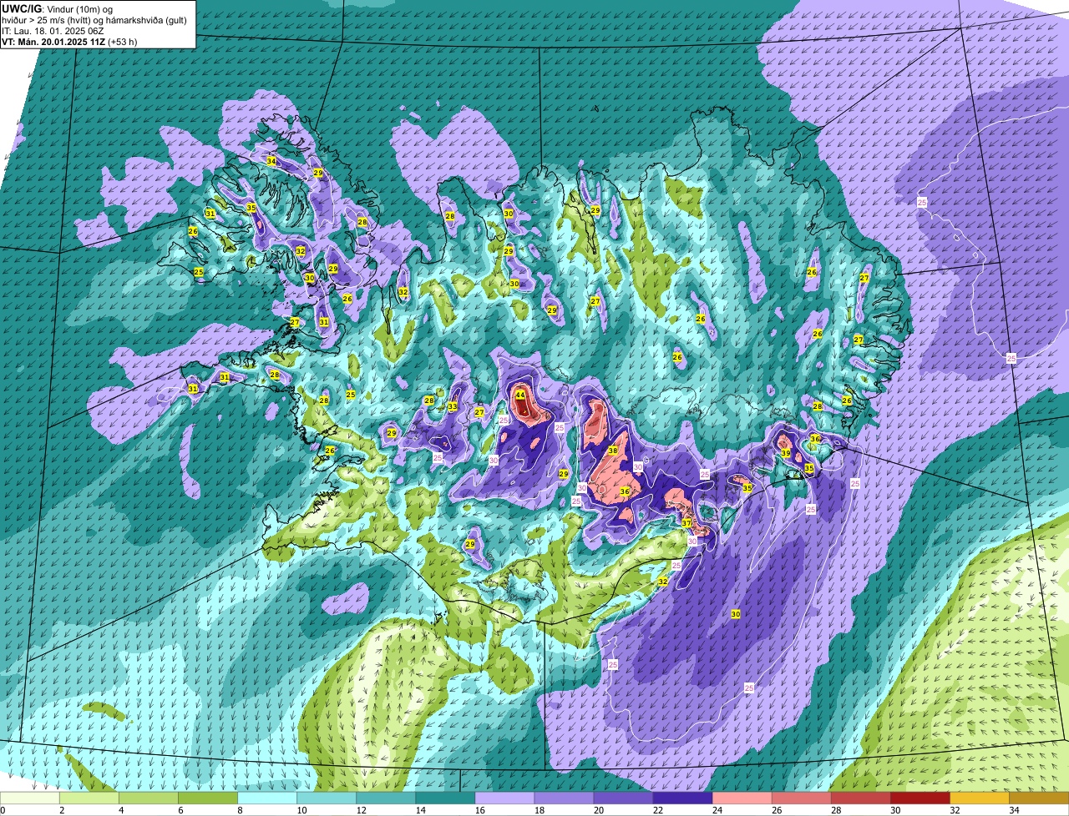Click the pale yellow 0–2 legend swatch

pyautogui.click(x=31, y=798)
